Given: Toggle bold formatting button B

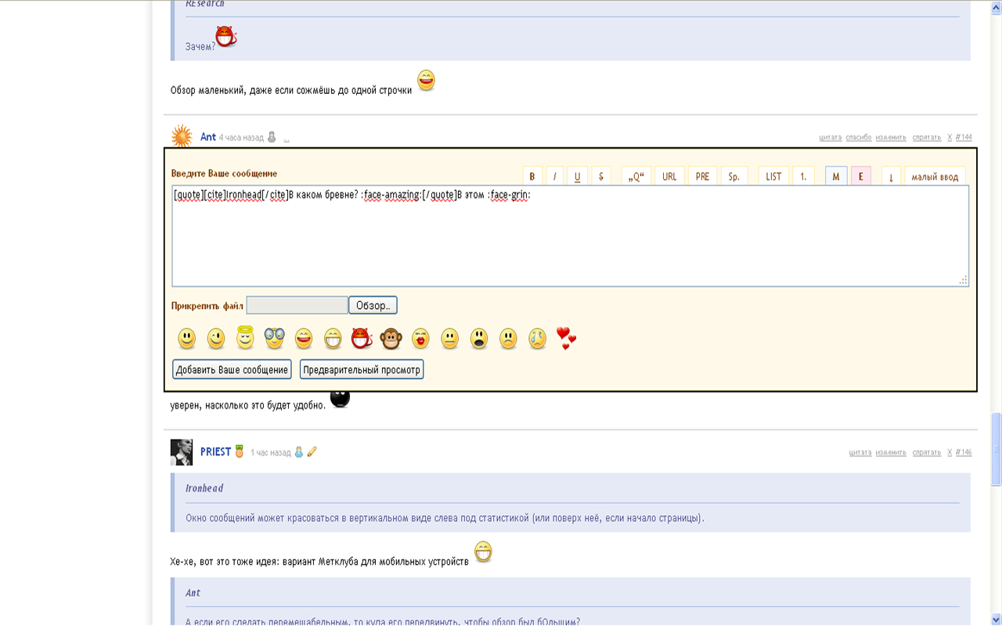Looking at the screenshot, I should [532, 176].
